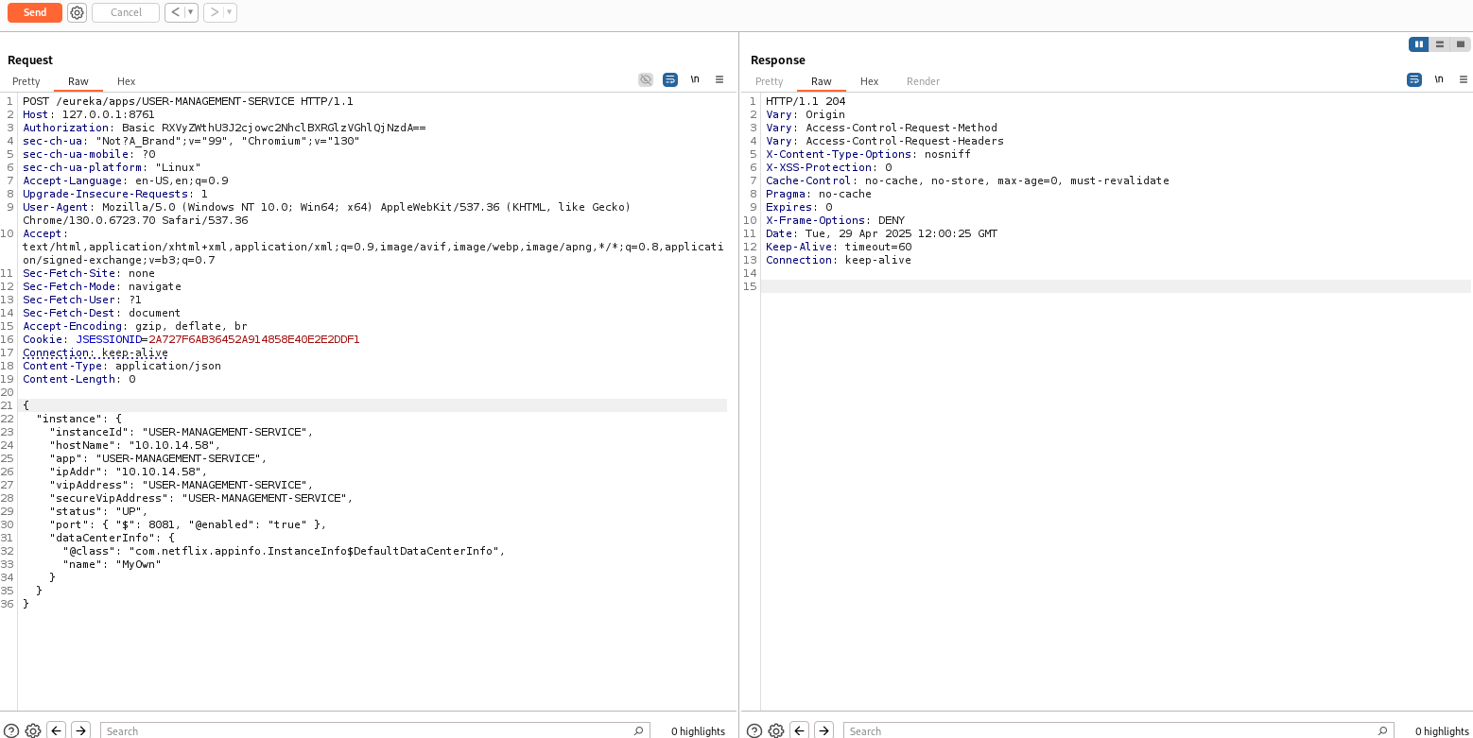Click the Send request button
The image size is (1473, 738).
[x=35, y=12]
